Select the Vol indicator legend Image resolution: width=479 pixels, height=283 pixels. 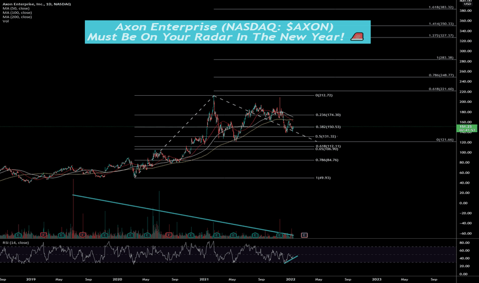[6, 21]
